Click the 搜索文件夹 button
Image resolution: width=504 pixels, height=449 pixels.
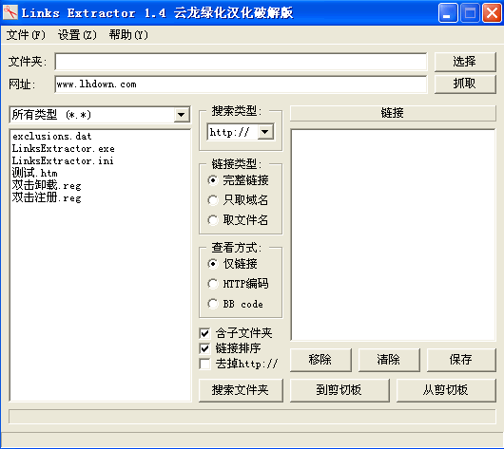(x=241, y=390)
